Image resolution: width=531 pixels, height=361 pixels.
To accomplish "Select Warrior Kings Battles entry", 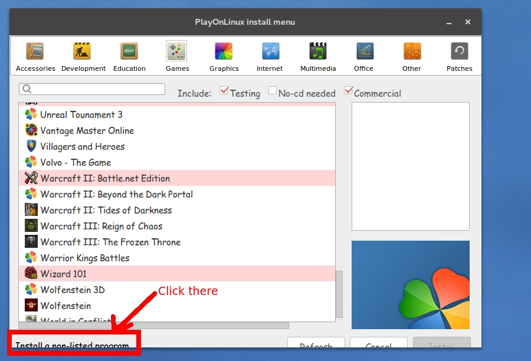I will click(x=177, y=258).
